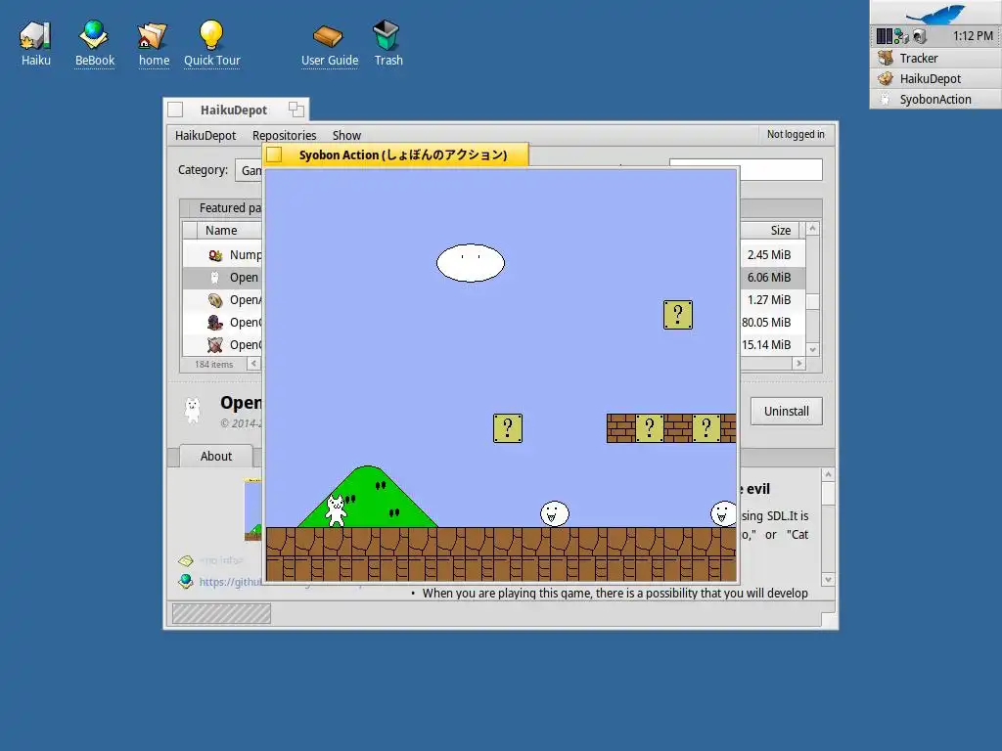Open the github link in package info
This screenshot has height=751, width=1002.
(231, 582)
